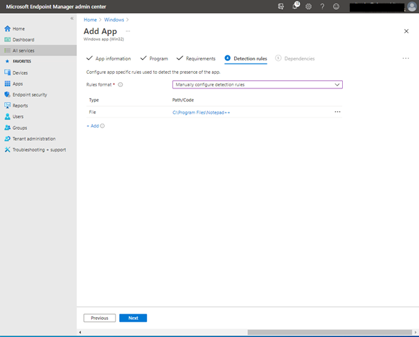Click the Windows breadcrumb link
This screenshot has width=419, height=337.
114,20
